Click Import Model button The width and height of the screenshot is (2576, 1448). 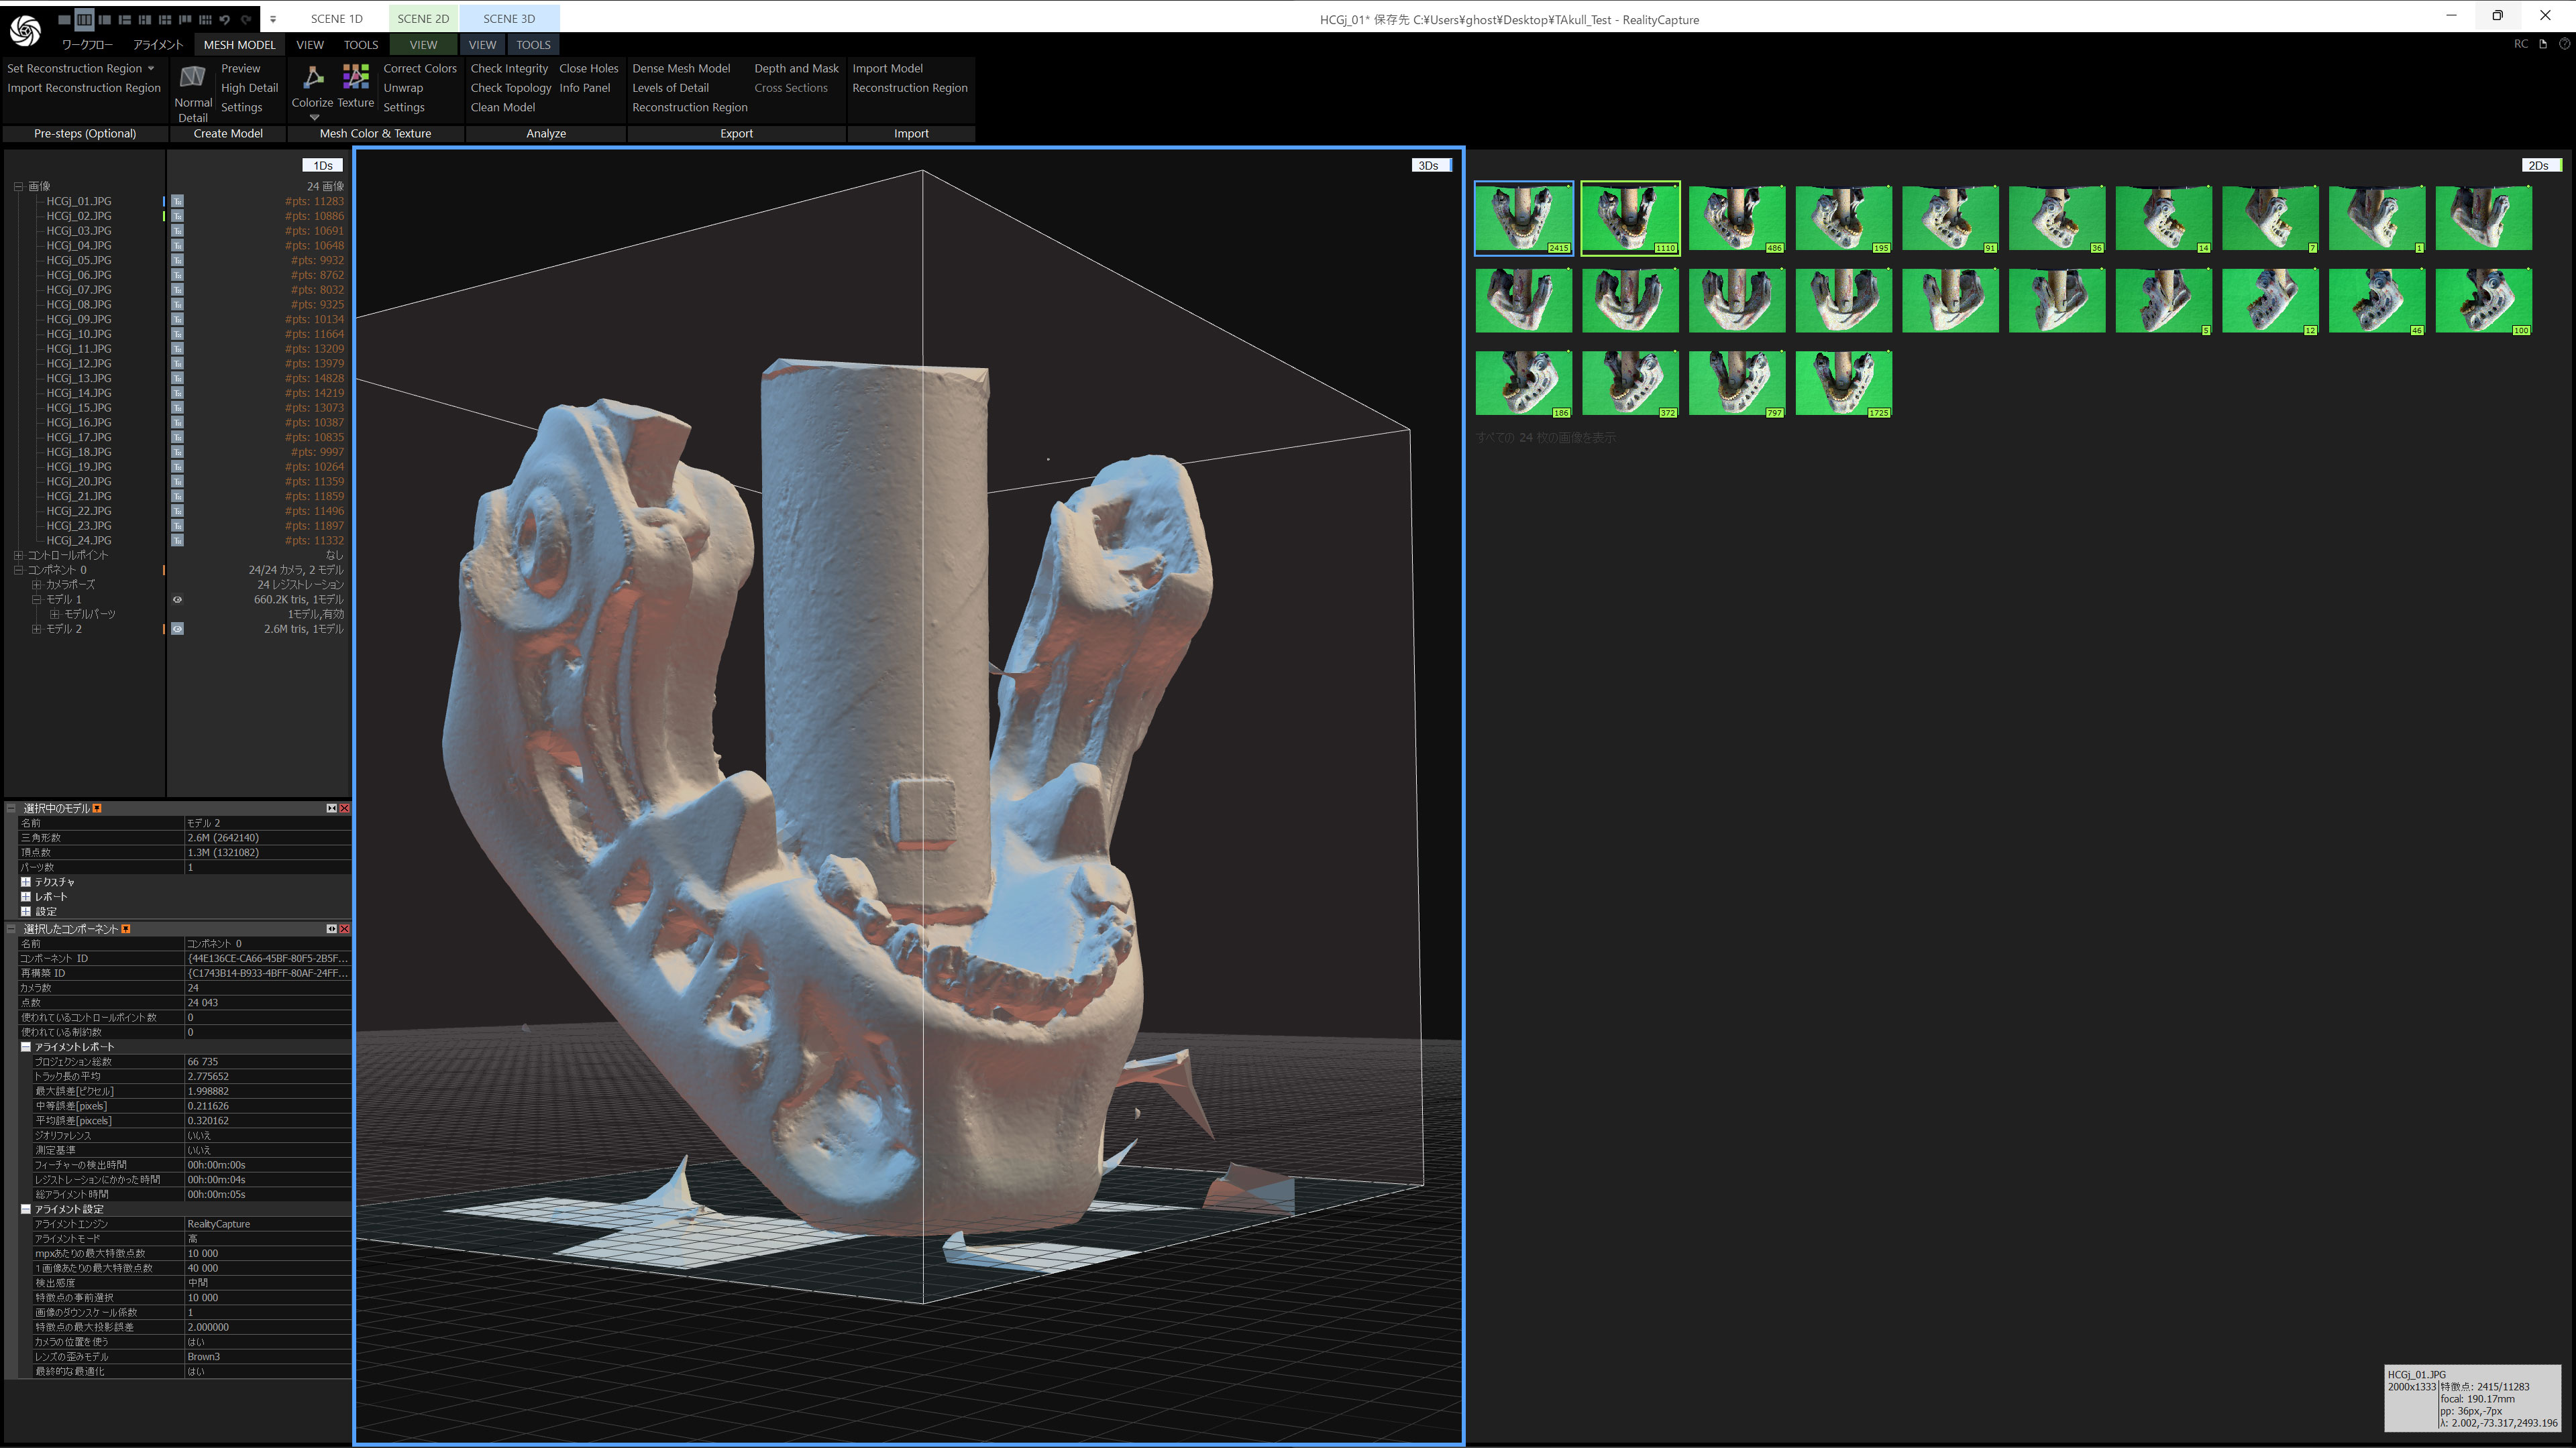(x=887, y=68)
